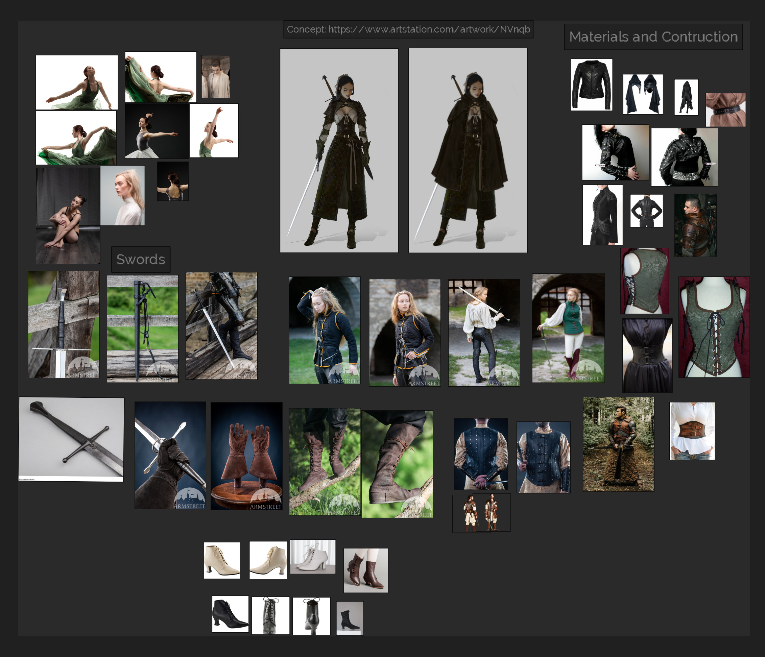The width and height of the screenshot is (765, 657).
Task: Pick black dress with underbust corset
Action: [x=647, y=356]
